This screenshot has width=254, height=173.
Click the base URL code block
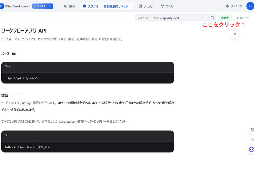[87, 78]
